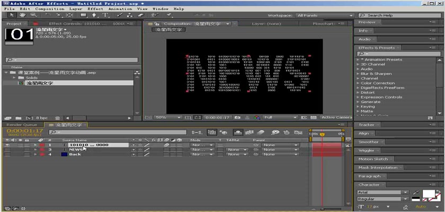Switch to the Render Queue tab
Viewport: 445px width, 212px height.
coord(22,125)
